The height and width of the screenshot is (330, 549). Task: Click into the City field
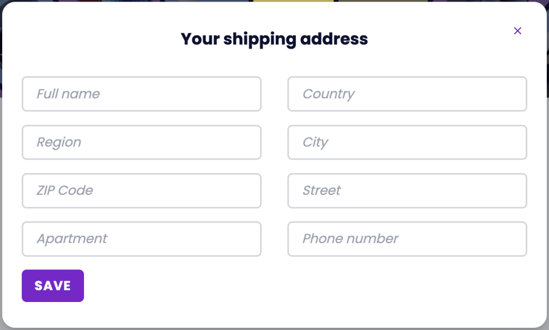407,142
